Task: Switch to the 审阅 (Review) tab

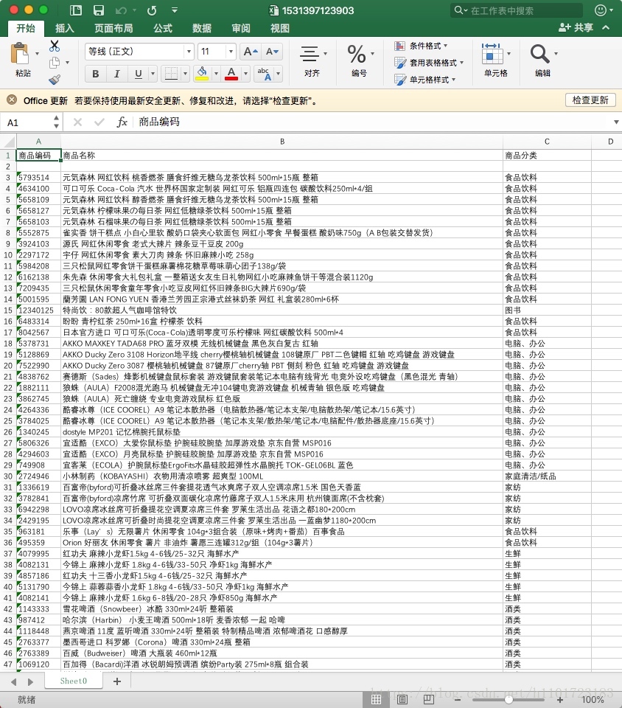Action: coord(241,29)
